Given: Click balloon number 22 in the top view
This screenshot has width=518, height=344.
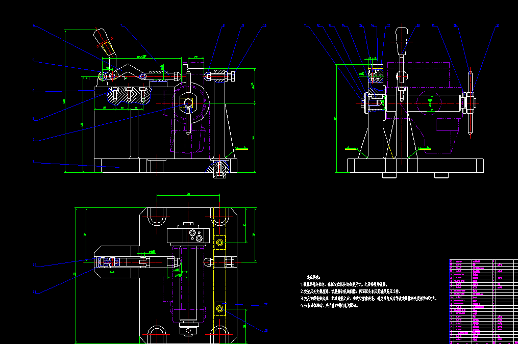Looking at the screenshot, I should pos(266,304).
